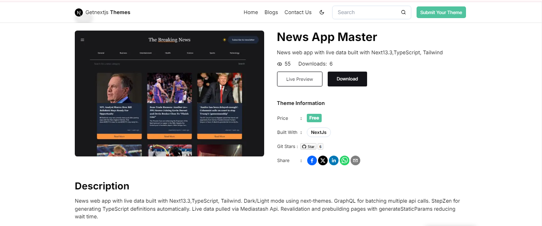Click the NextJs built-with tag
This screenshot has height=226, width=542.
pos(319,132)
